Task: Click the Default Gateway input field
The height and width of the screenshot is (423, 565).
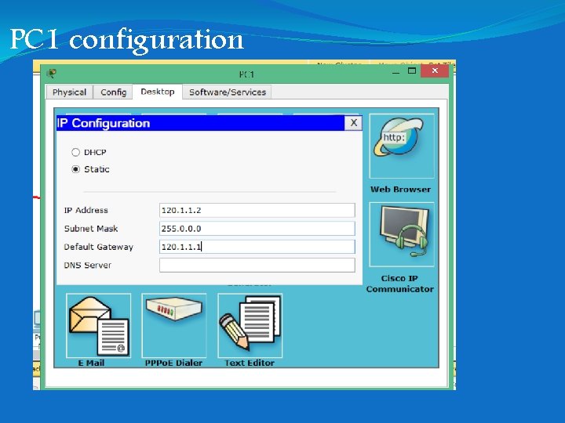Action: pos(257,247)
